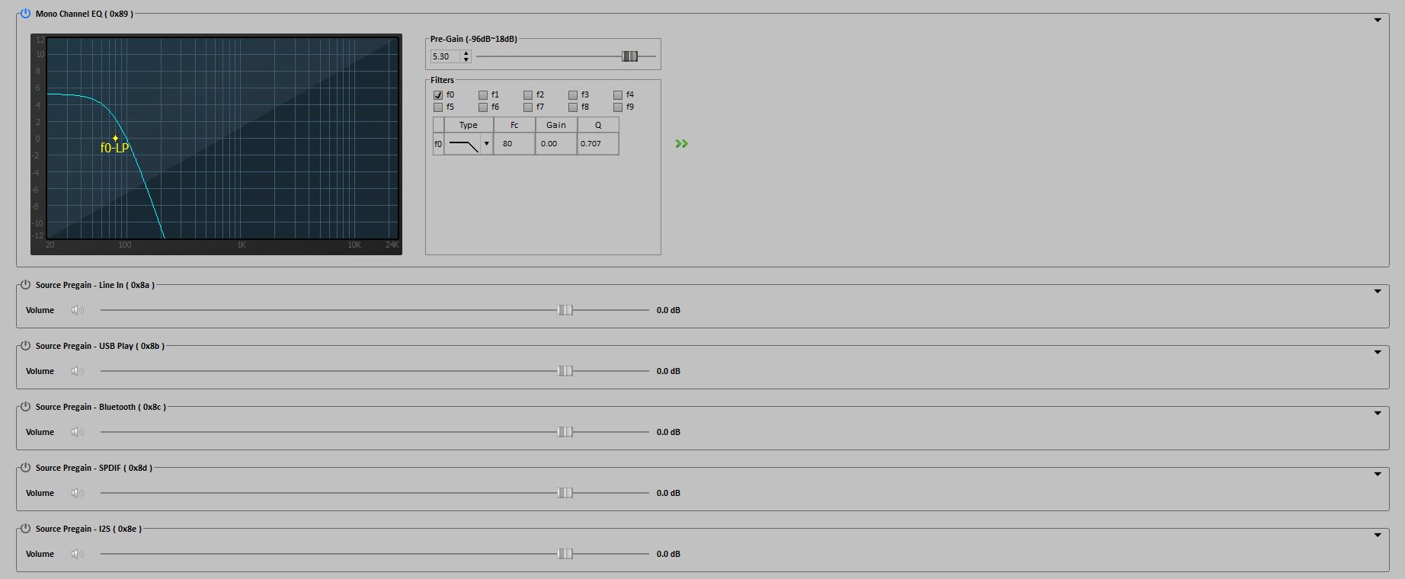Click the f0 Fc value field

coord(514,144)
